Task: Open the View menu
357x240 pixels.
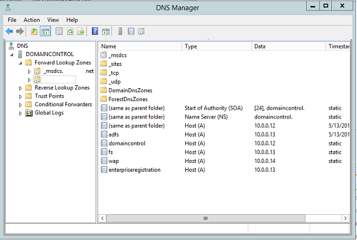Action: 53,20
